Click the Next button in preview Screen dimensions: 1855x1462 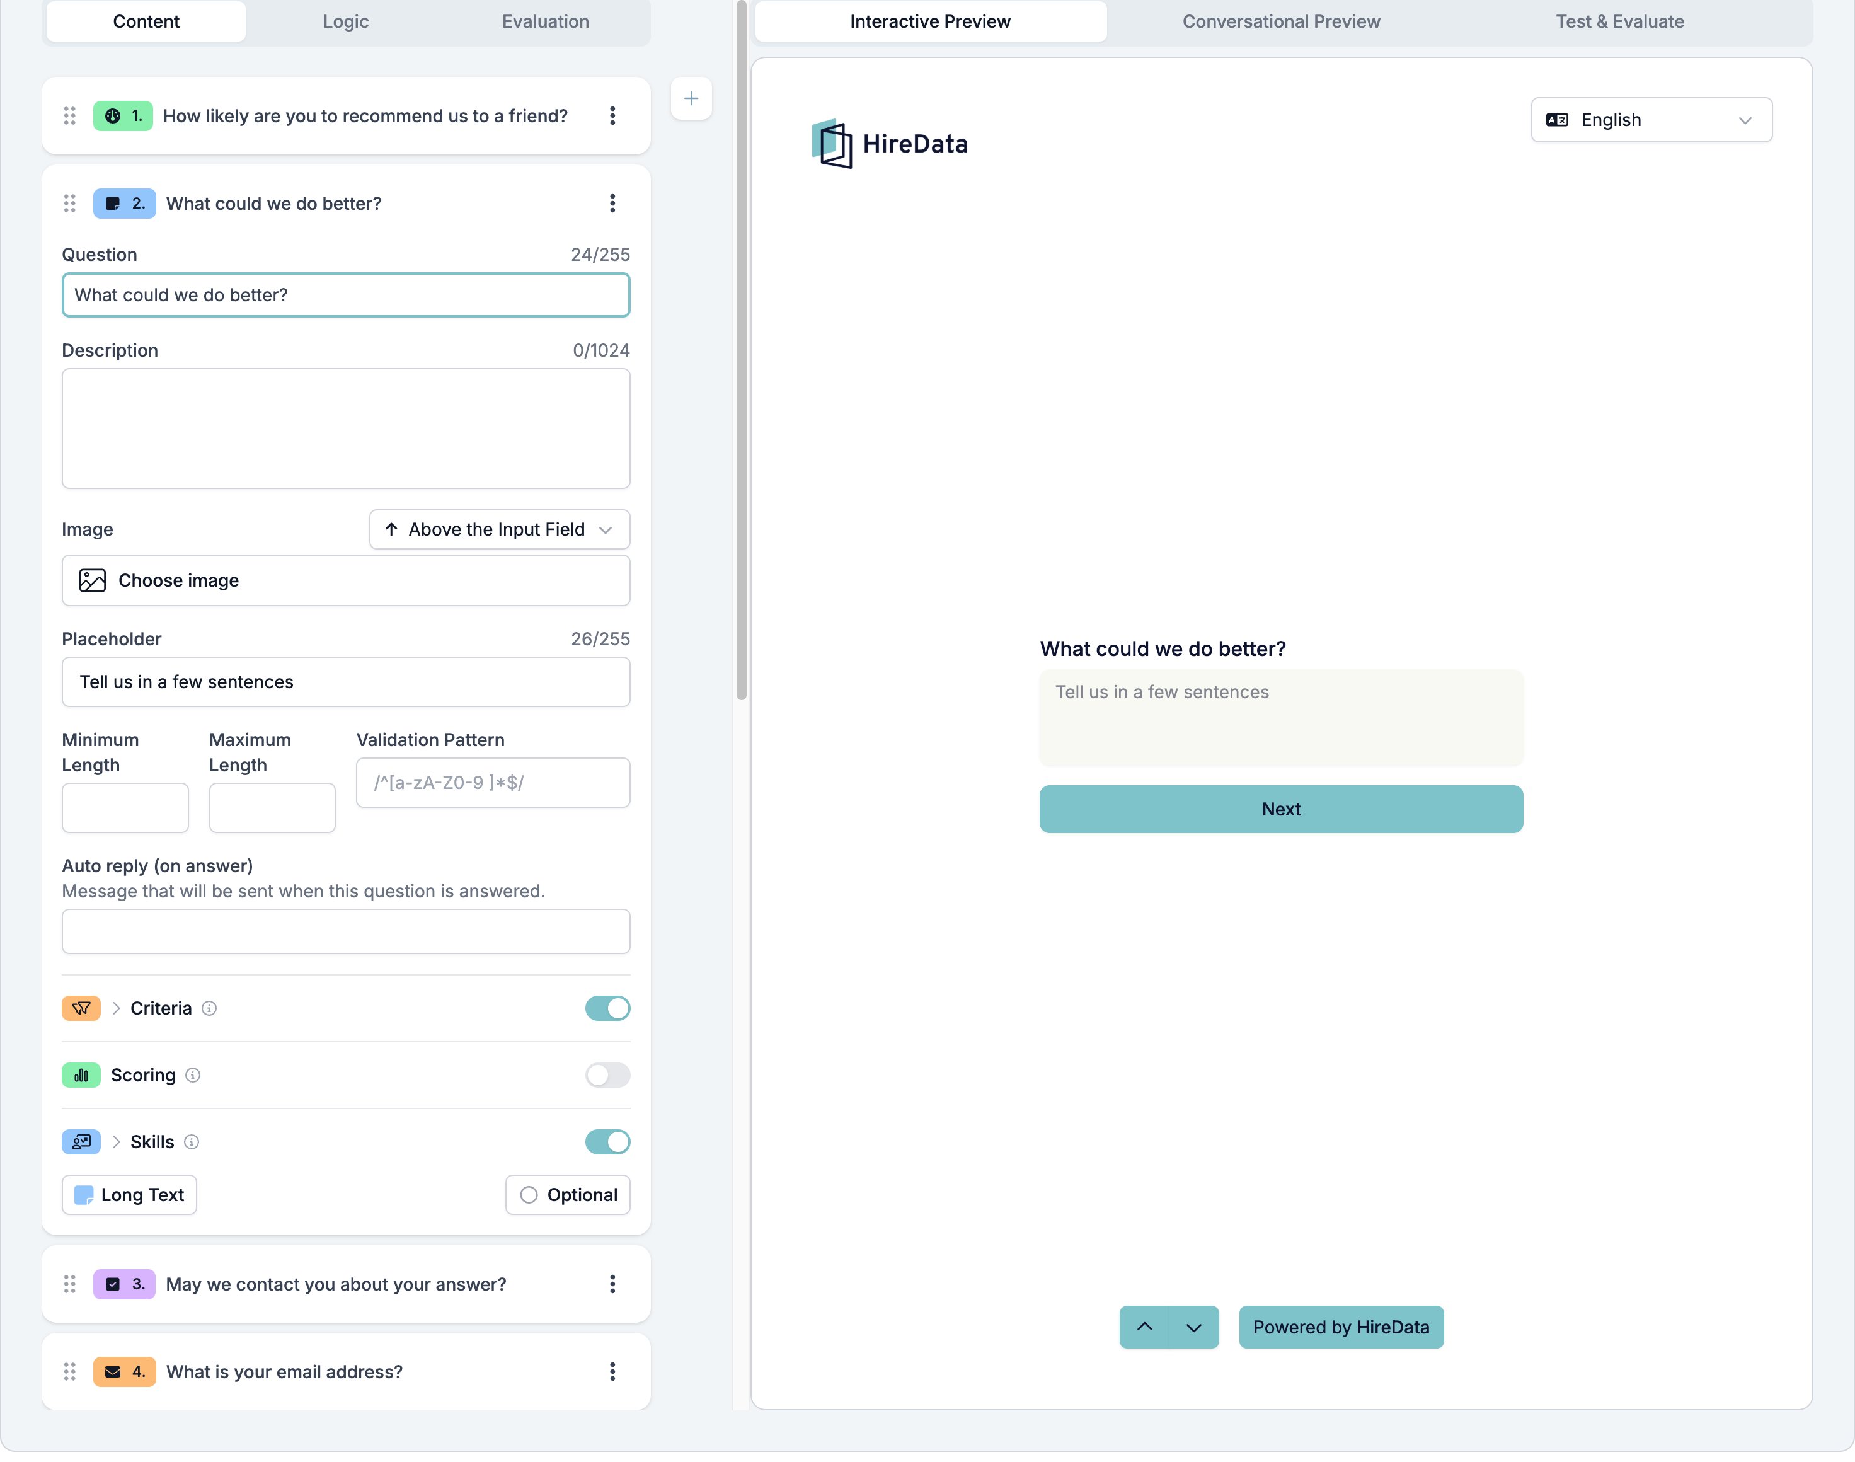(1281, 809)
